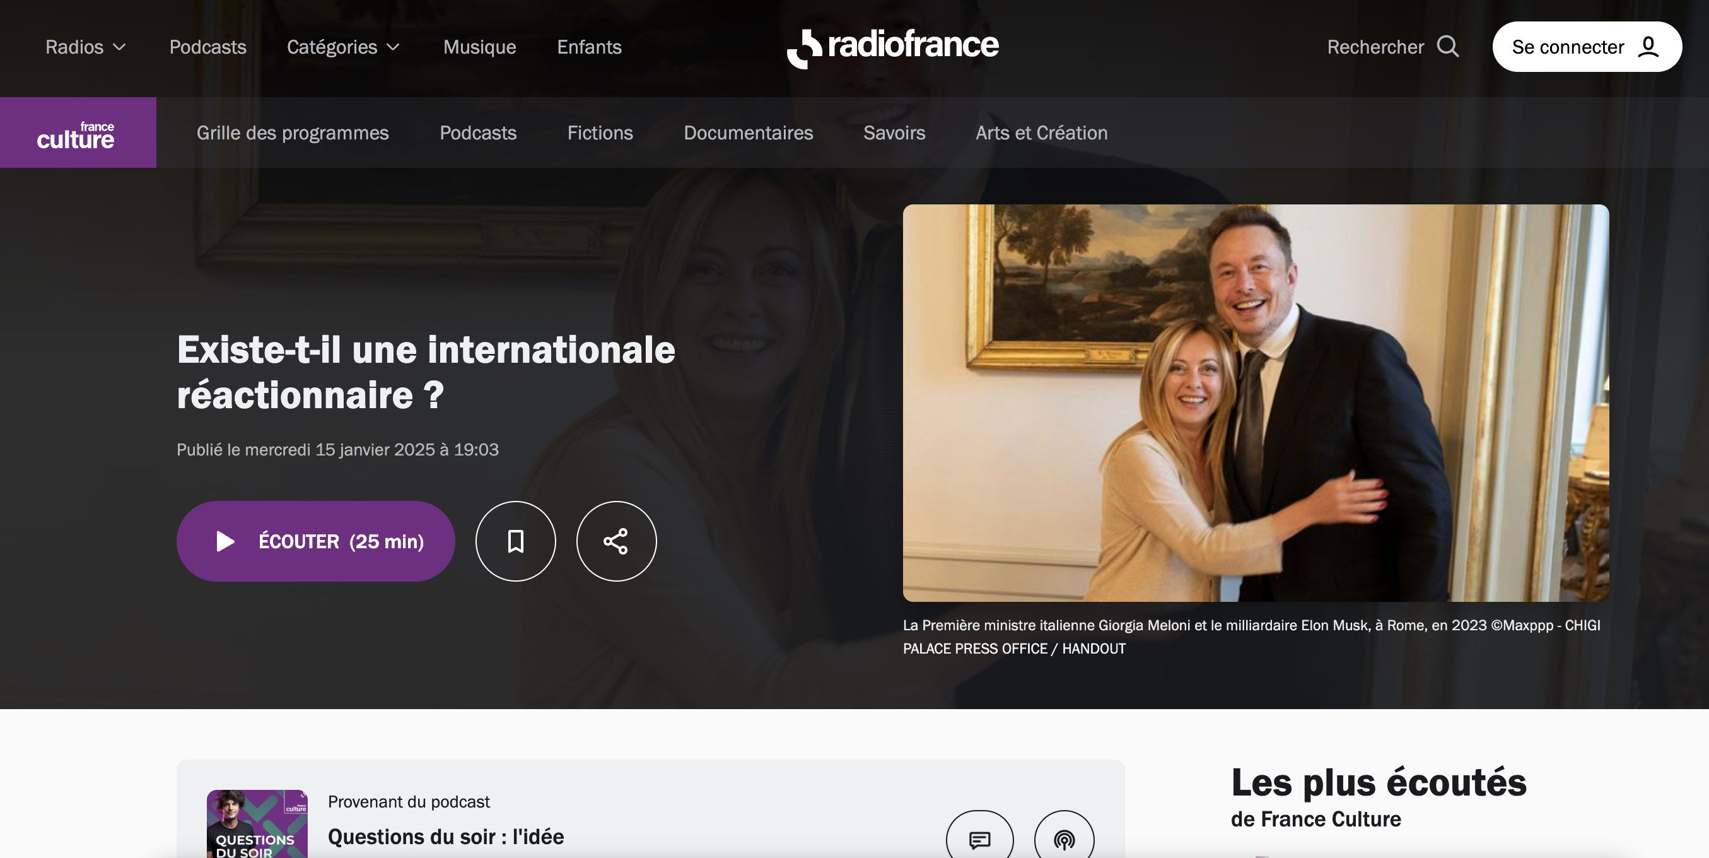The width and height of the screenshot is (1709, 858).
Task: Click the user profile icon
Action: pyautogui.click(x=1648, y=47)
